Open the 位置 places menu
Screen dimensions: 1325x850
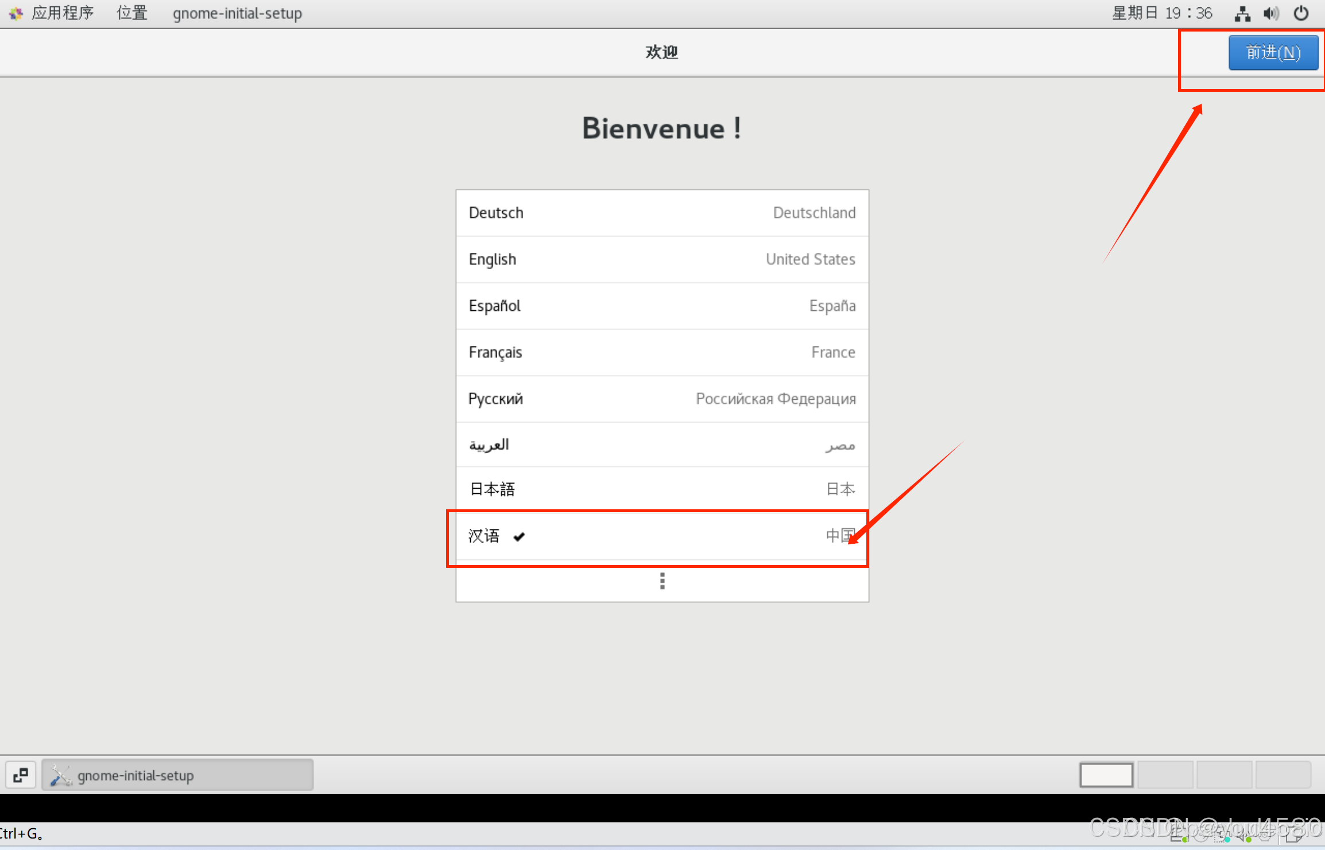(132, 13)
